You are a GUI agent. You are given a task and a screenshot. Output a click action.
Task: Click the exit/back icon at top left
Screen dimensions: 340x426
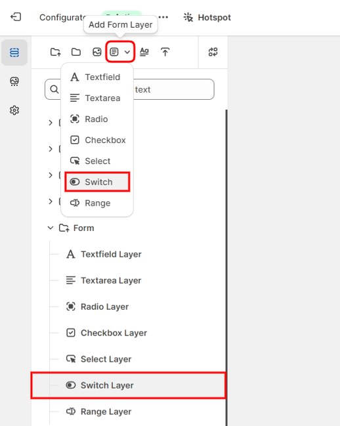[16, 17]
